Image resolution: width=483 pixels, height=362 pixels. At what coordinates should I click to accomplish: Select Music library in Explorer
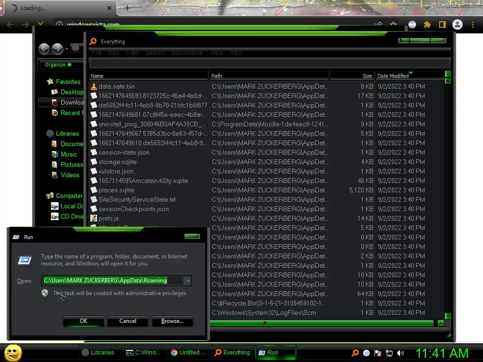click(x=65, y=154)
